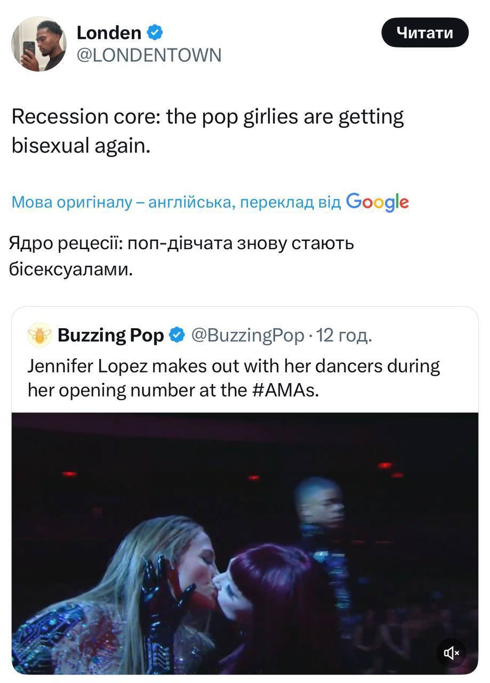Unmute the video with the speaker icon
The image size is (490, 683).
(451, 652)
